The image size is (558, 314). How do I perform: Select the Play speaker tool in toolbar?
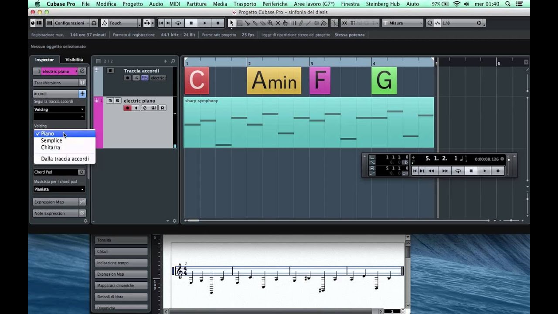(316, 23)
